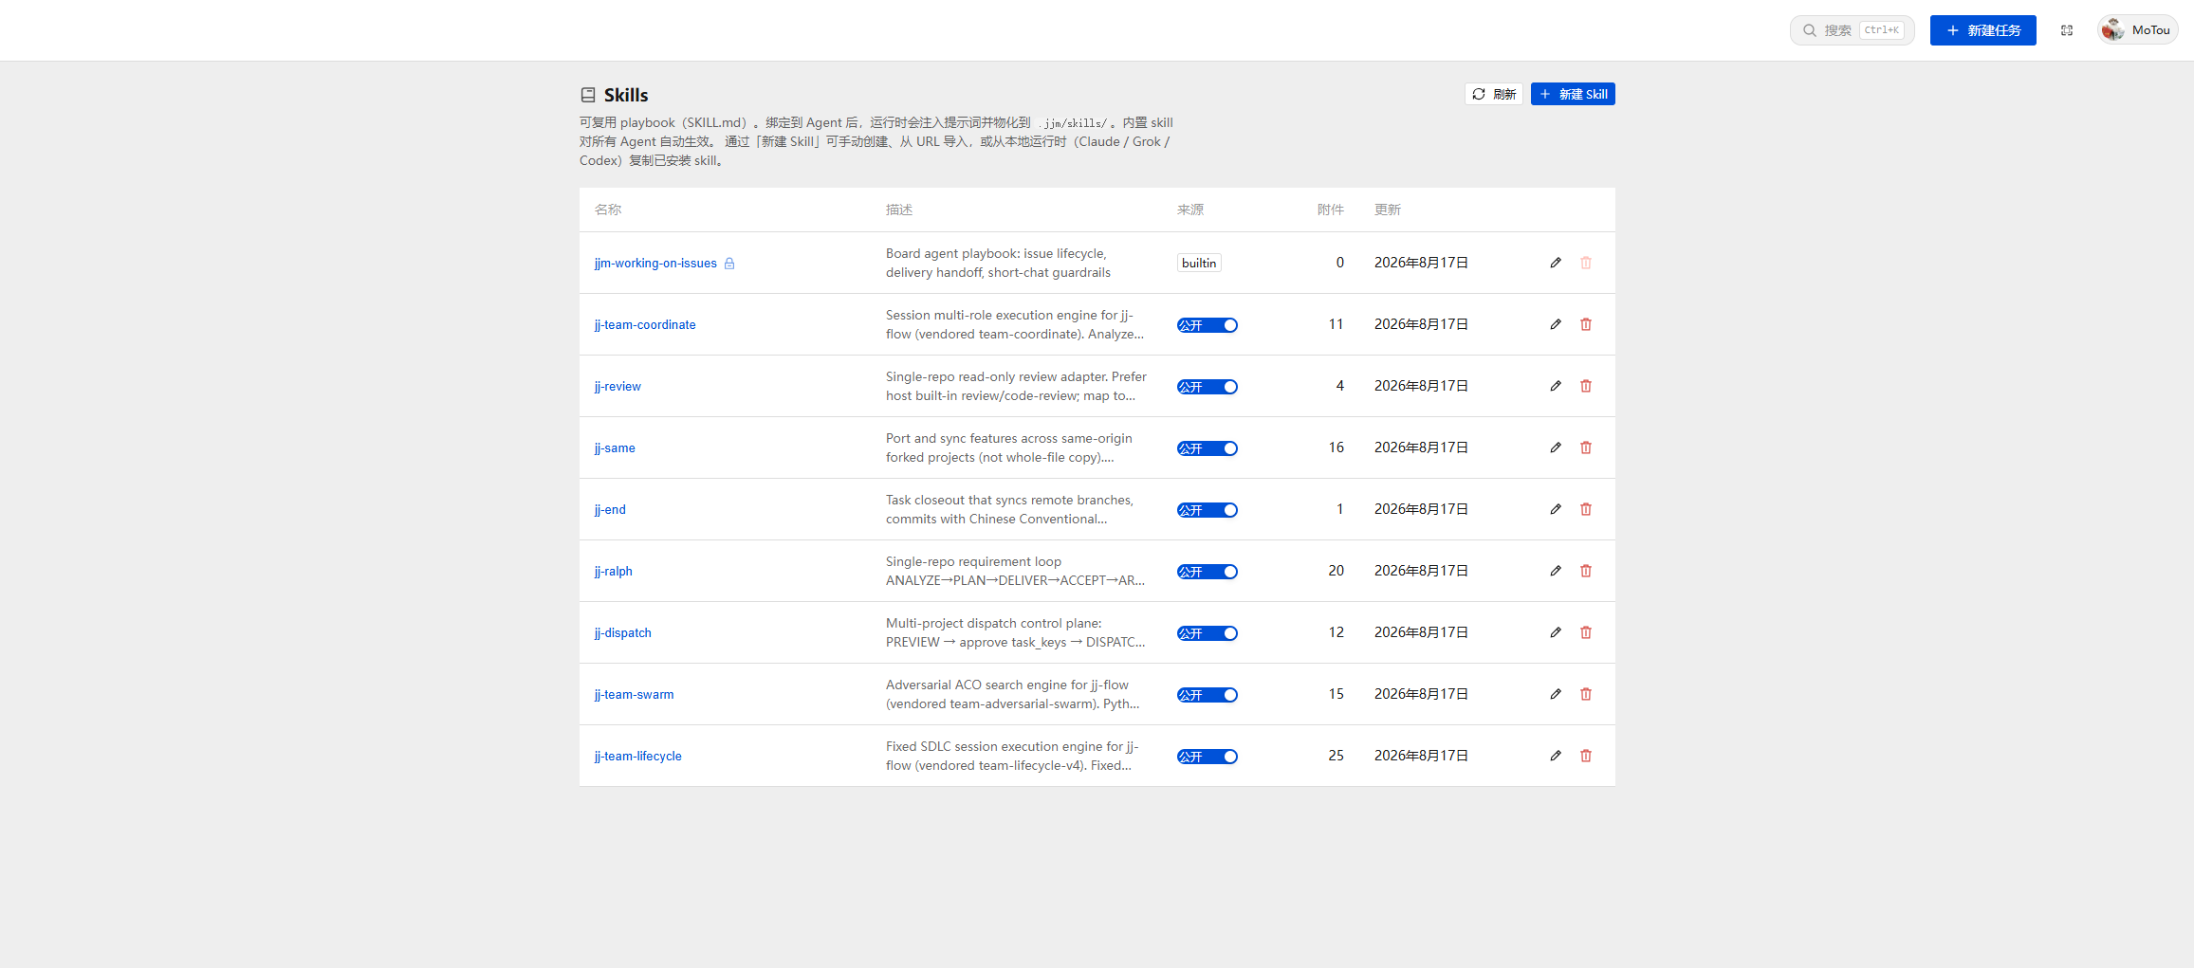Click the lock icon next to jjm-working-on-issues
This screenshot has width=2194, height=968.
(729, 264)
